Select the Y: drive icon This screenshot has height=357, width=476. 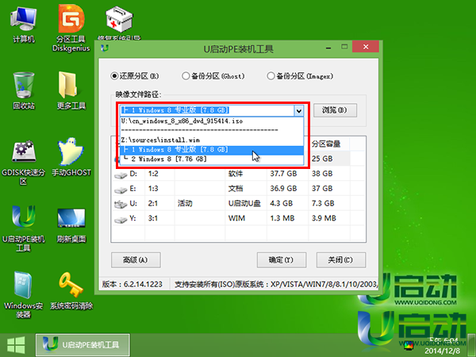click(121, 220)
